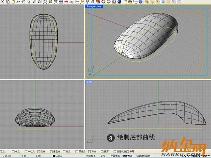This screenshot has height=158, width=211.
Task: Click the four viewports layout icon
Action: [x=61, y=2]
